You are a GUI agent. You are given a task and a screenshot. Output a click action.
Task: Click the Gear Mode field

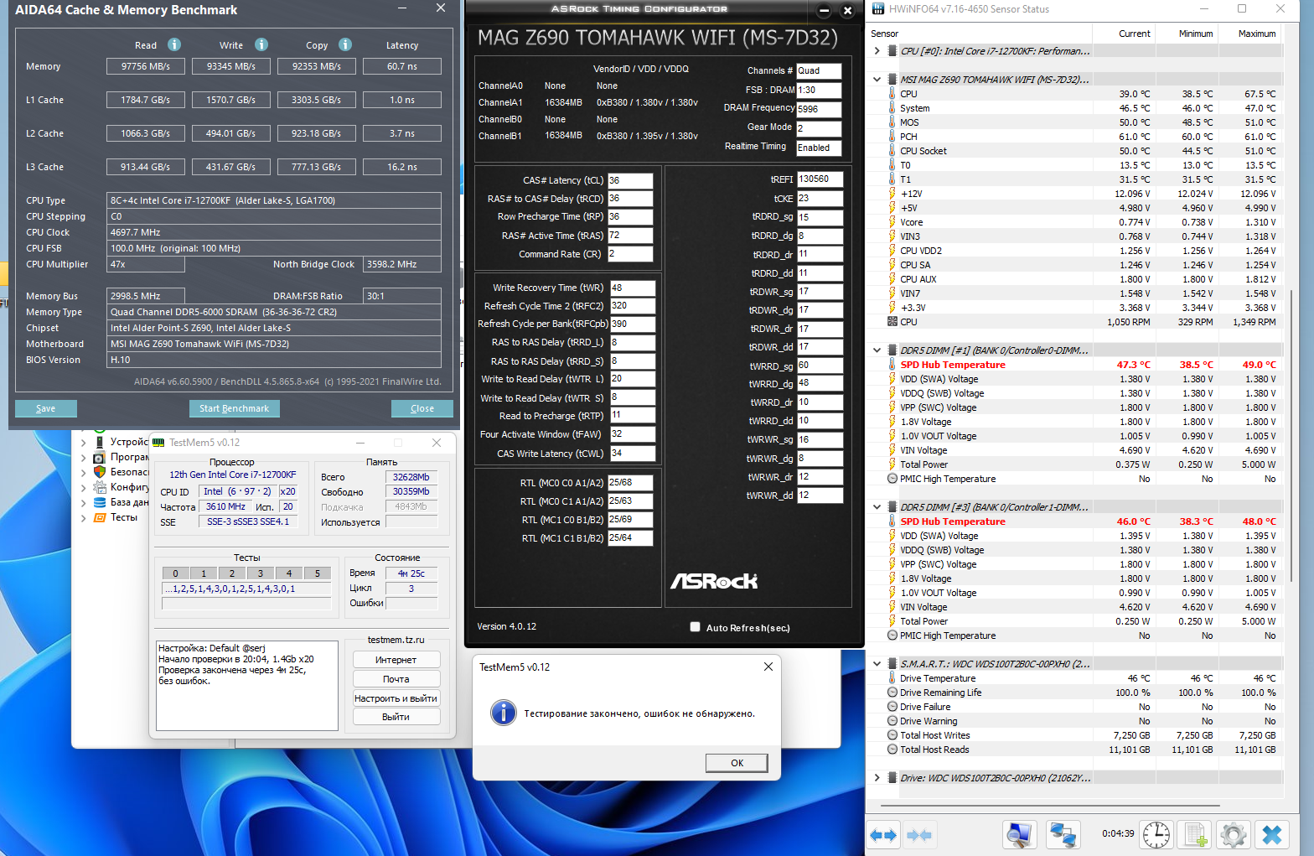[x=819, y=128]
